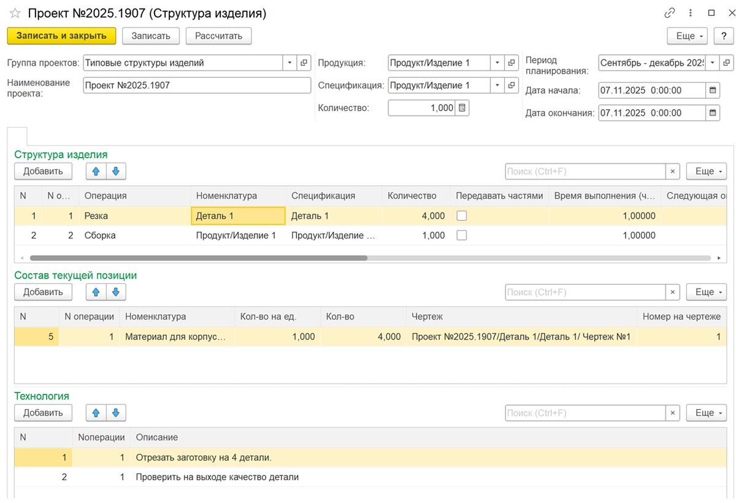Open the Еще menu in the top command bar
736x503 pixels.
tap(687, 36)
